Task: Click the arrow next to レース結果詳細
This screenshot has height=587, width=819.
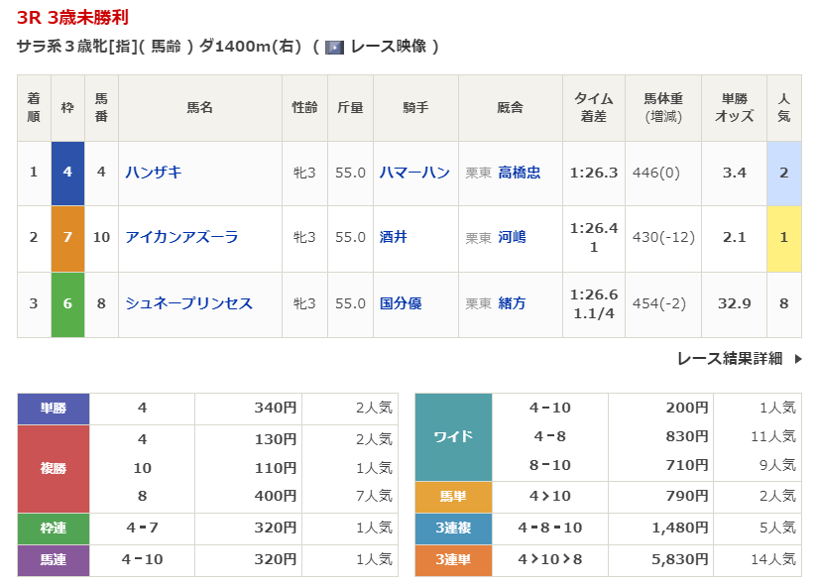Action: [798, 359]
